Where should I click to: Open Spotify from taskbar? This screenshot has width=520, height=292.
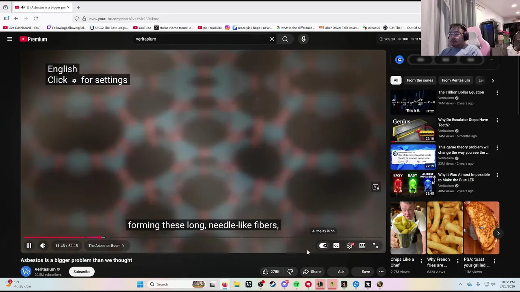click(296, 284)
